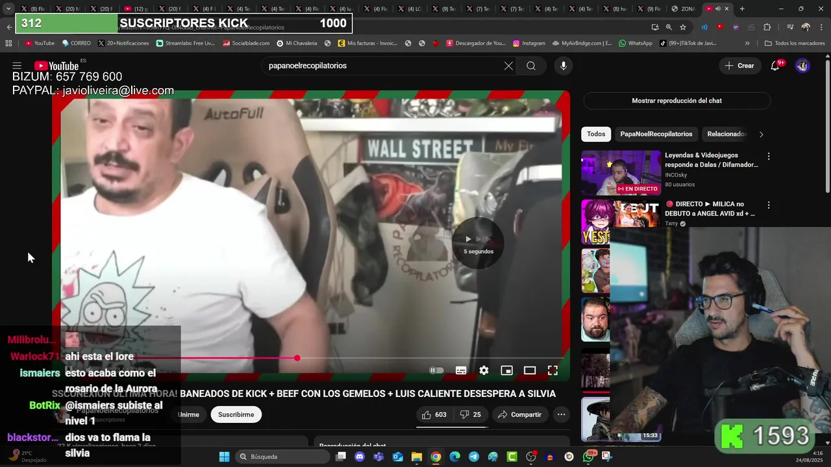This screenshot has height=467, width=831.
Task: Open the YouTube guide hamburger menu
Action: tap(17, 66)
